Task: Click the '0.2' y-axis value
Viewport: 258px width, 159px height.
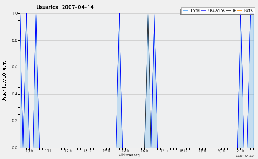Action: pyautogui.click(x=15, y=121)
